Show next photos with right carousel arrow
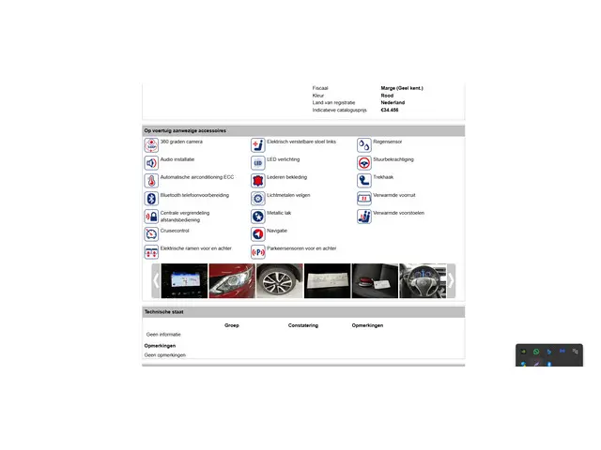This screenshot has width=601, height=450. 451,280
